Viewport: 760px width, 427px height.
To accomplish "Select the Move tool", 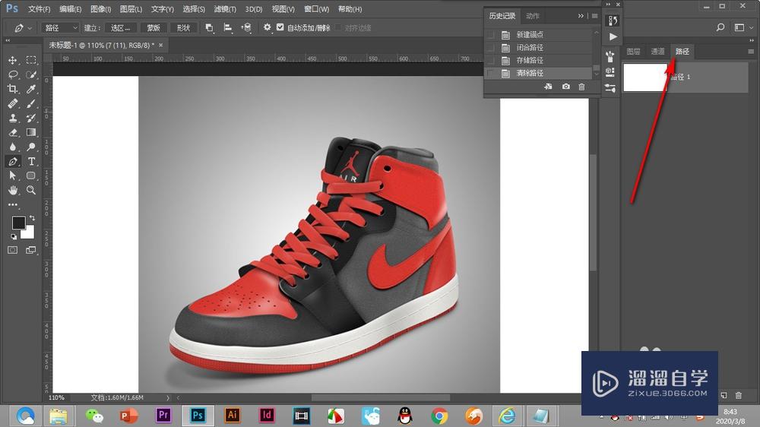I will coord(13,60).
